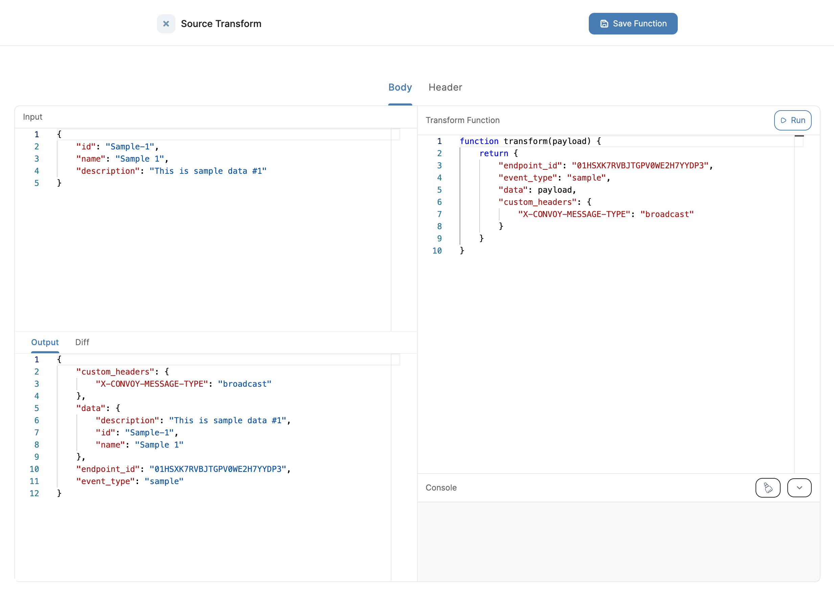The height and width of the screenshot is (599, 834).
Task: Click the X-CONVOY-MESSAGE-TYPE header in the code
Action: click(x=575, y=214)
